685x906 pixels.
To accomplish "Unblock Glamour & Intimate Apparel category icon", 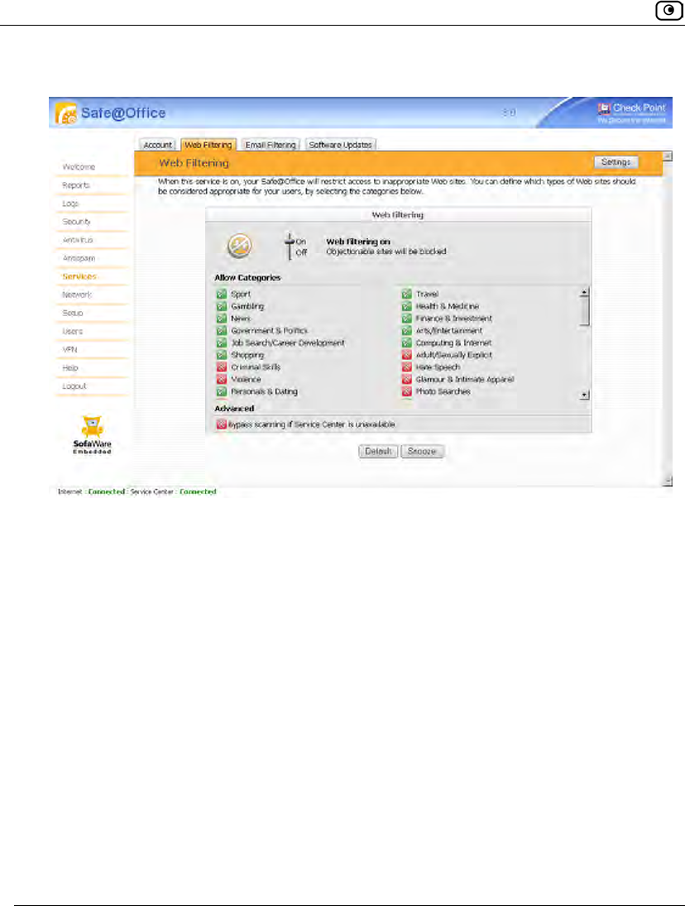I will [x=406, y=379].
